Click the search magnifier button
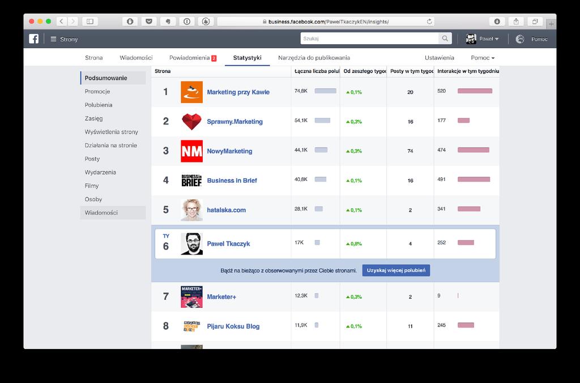 (x=445, y=38)
